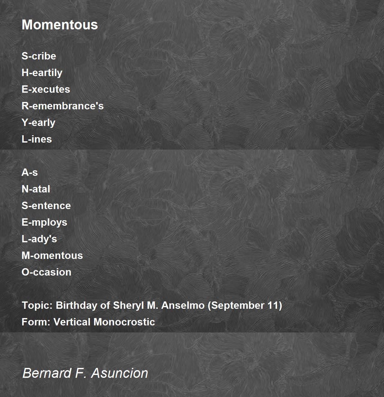Screen dimensions: 384x397
Task: Click the line E-xecutes
Action: [x=46, y=89]
